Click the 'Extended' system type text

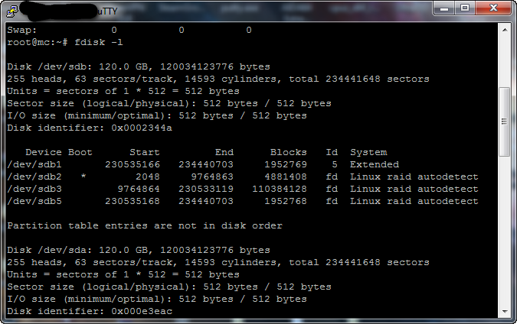click(375, 164)
